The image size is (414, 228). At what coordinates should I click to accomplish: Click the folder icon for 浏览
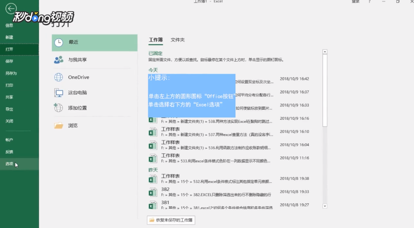coord(59,126)
